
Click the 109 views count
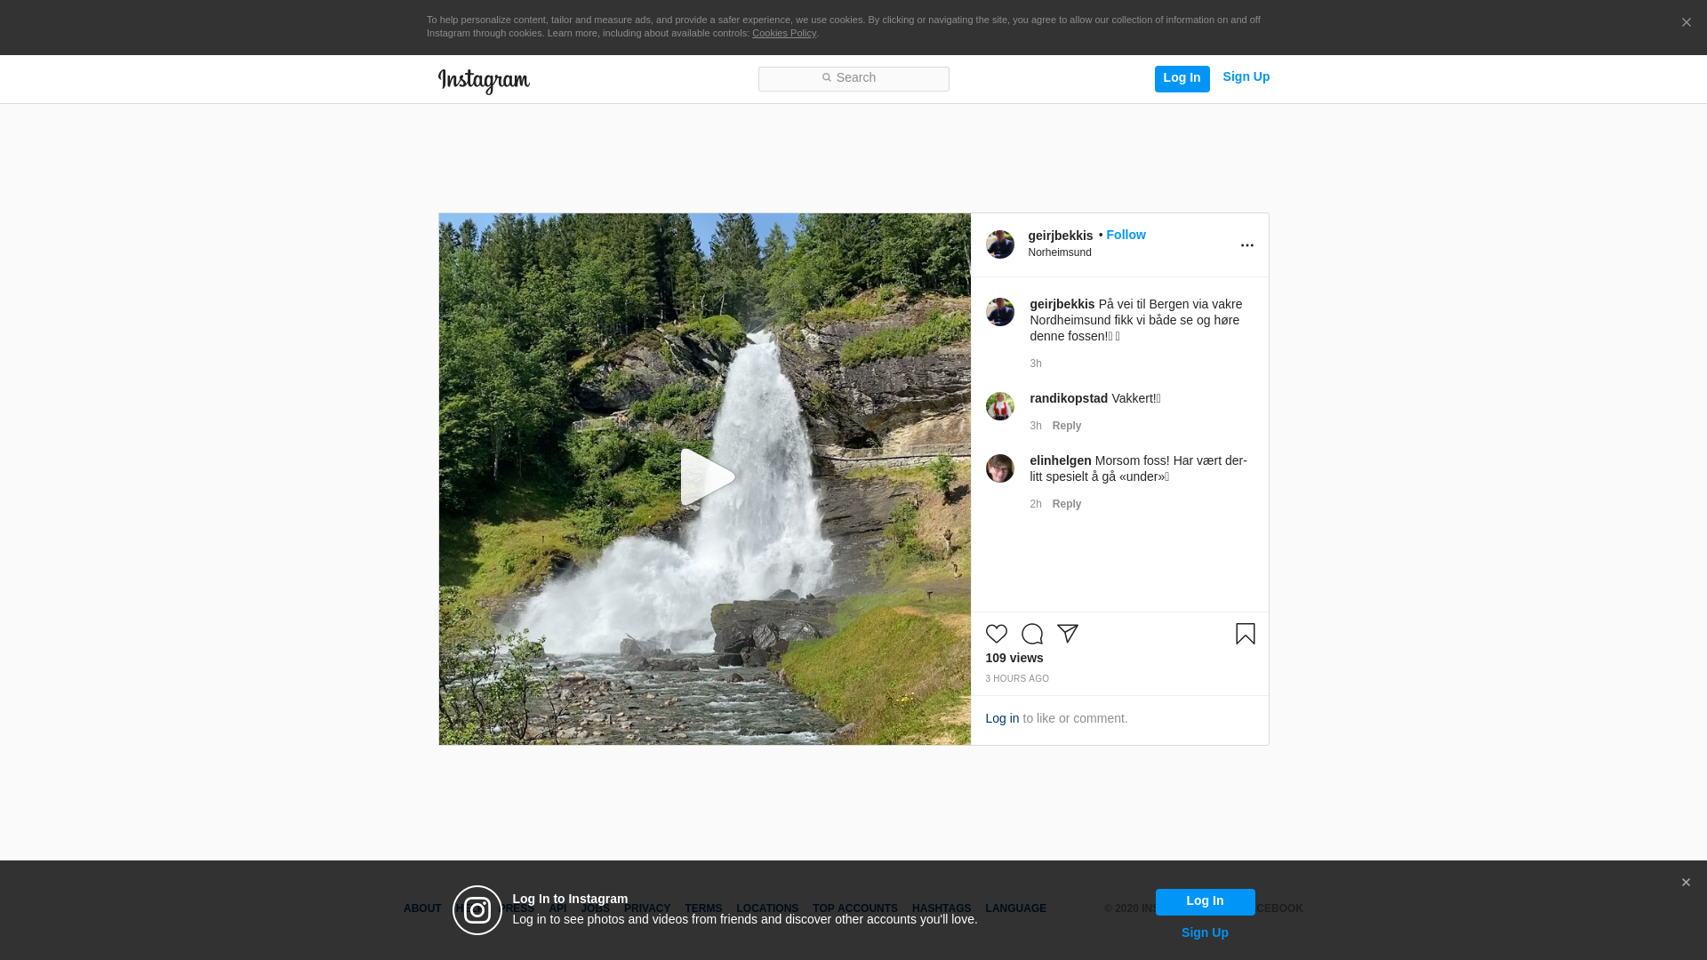click(1014, 658)
